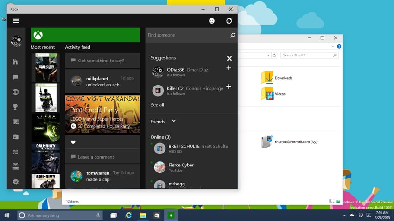Click the Activity feed heading

pos(77,47)
